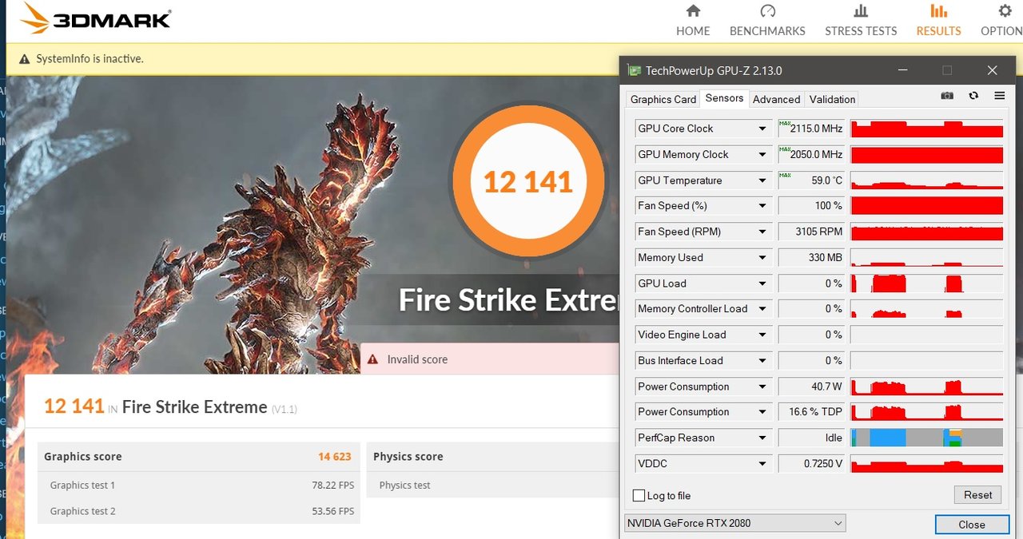Open the Advanced tab in GPU-Z
Viewport: 1023px width, 539px height.
[776, 99]
